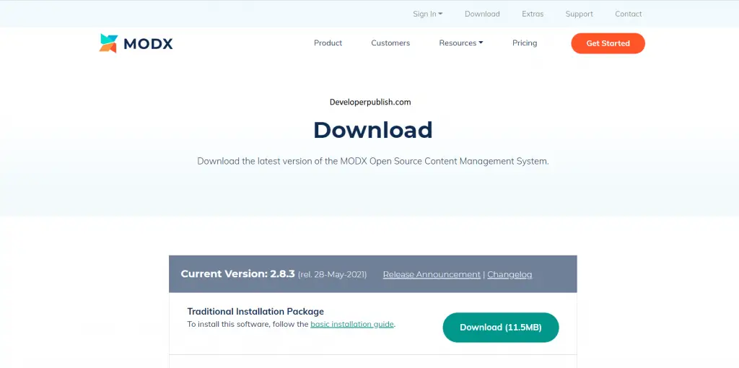This screenshot has height=368, width=739.
Task: View the Pricing page
Action: tap(525, 43)
